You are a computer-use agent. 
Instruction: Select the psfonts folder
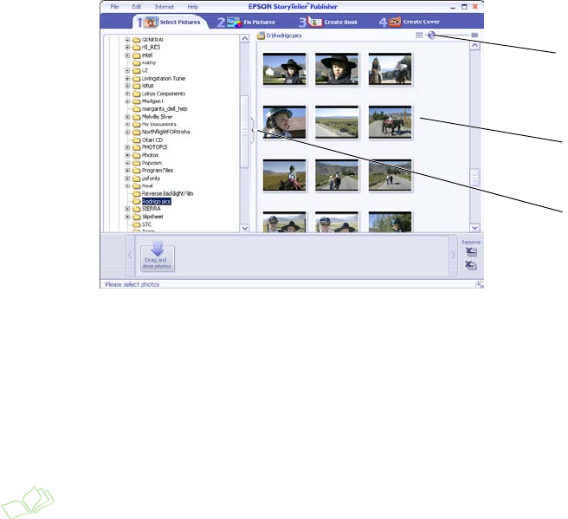[151, 178]
